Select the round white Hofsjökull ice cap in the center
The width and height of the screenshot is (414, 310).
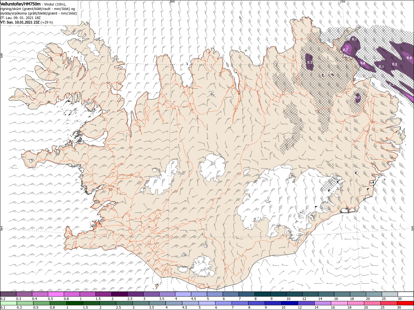(212, 167)
